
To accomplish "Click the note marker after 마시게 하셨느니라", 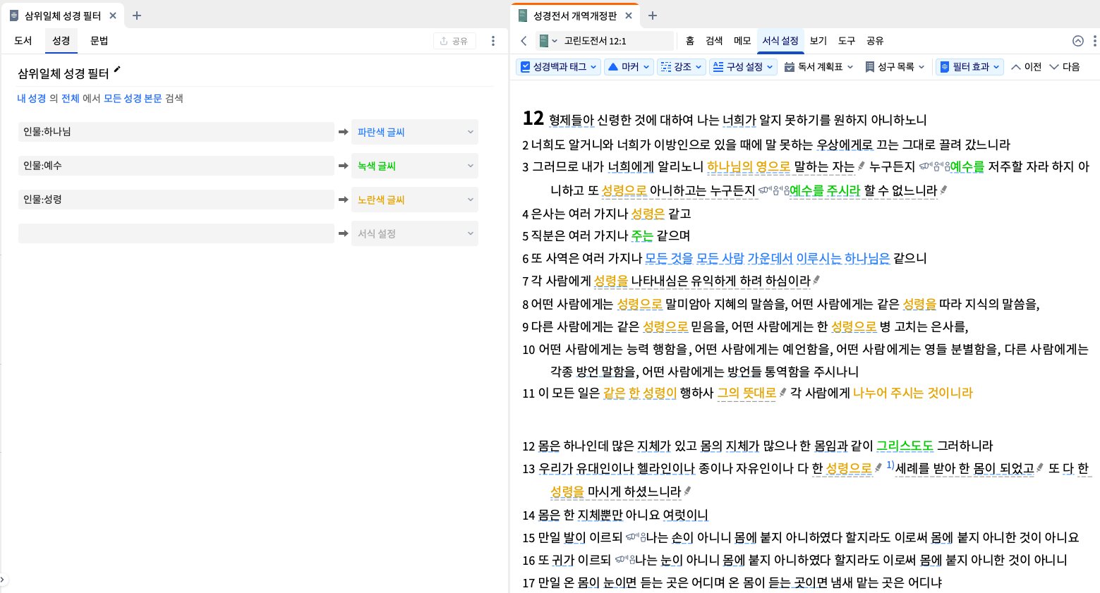I will 687,491.
